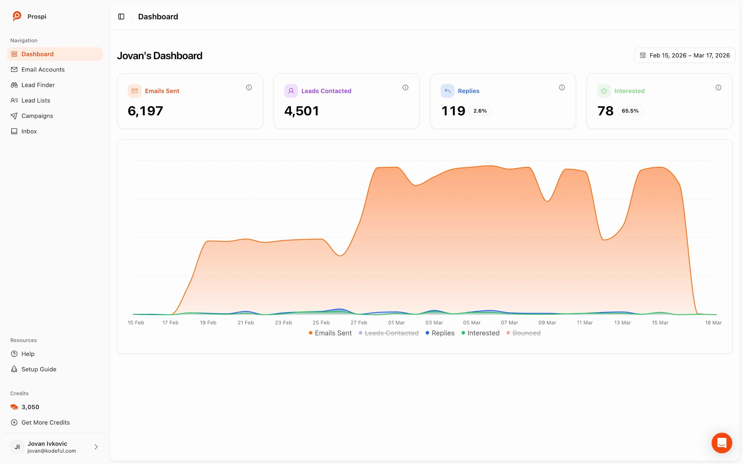The image size is (743, 464).
Task: Open the Intercom chat widget
Action: click(722, 443)
